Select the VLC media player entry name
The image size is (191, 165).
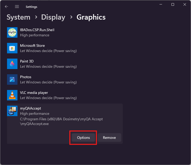[x=34, y=93]
